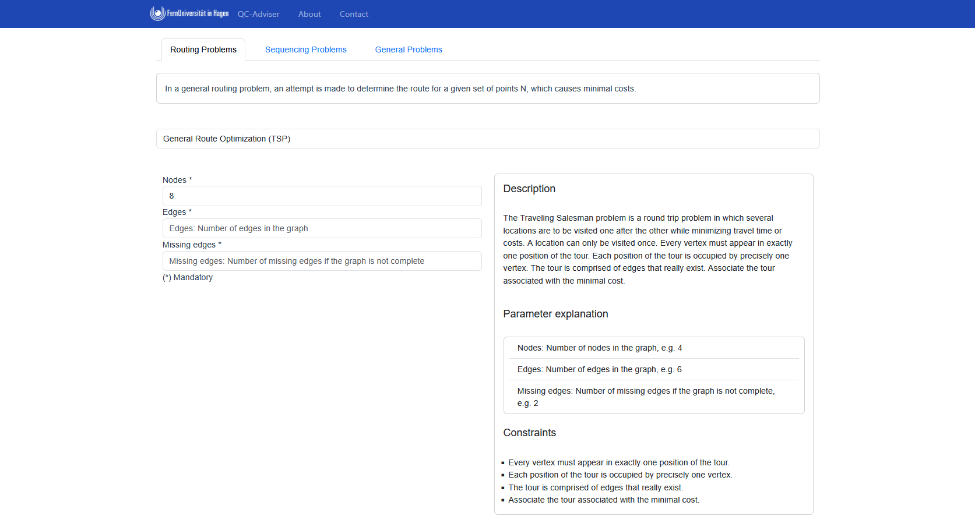Click the Constraints heading
The image size is (975, 516).
529,433
